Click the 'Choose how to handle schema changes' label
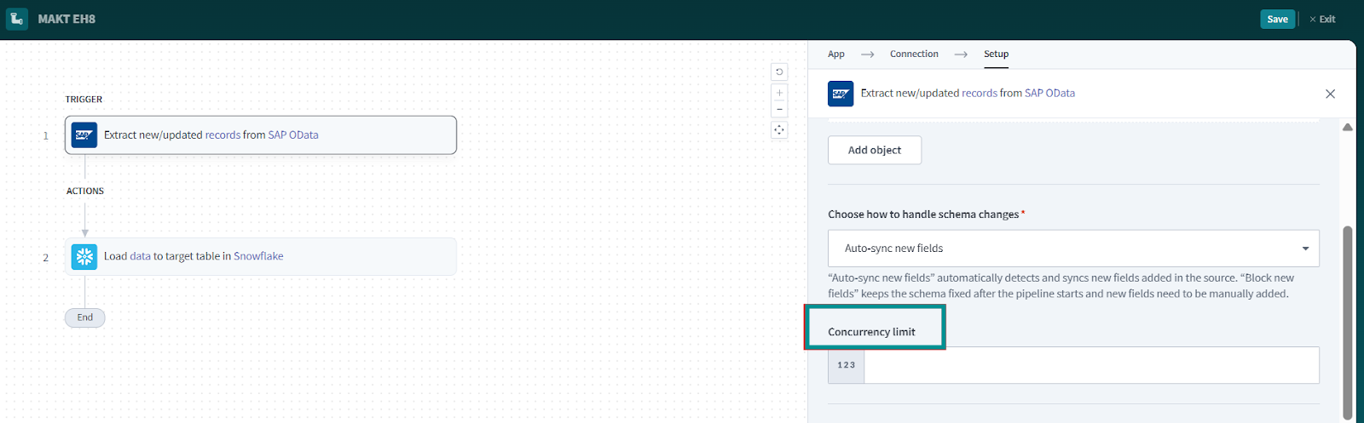The width and height of the screenshot is (1364, 423). 923,214
